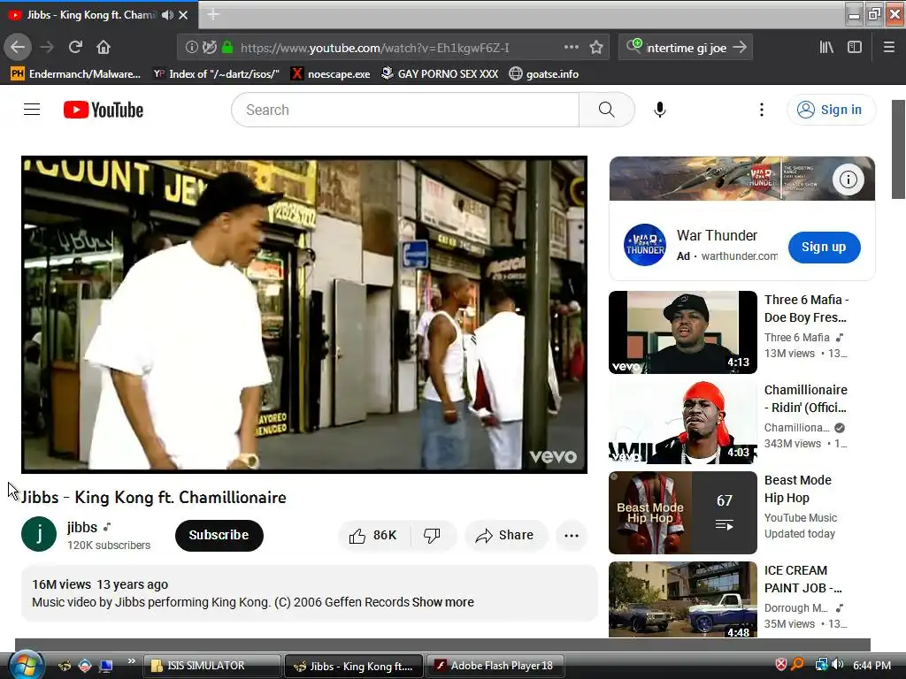Image resolution: width=906 pixels, height=679 pixels.
Task: Open YouTube settings three-dot menu
Action: 762,110
